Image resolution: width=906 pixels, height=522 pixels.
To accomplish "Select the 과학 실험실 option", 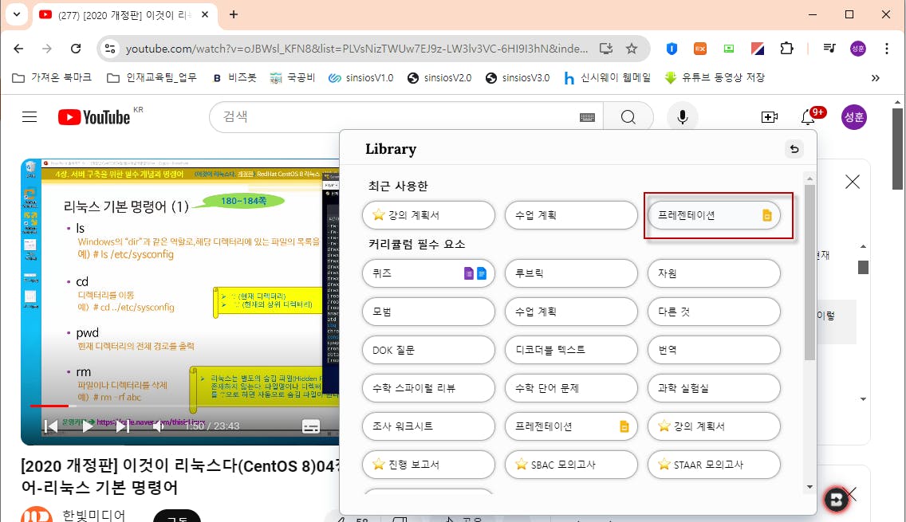I will [x=714, y=388].
